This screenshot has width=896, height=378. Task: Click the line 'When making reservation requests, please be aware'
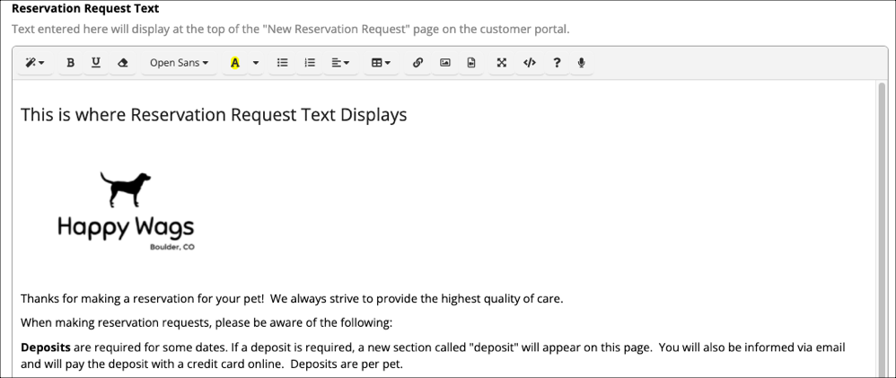coord(206,322)
